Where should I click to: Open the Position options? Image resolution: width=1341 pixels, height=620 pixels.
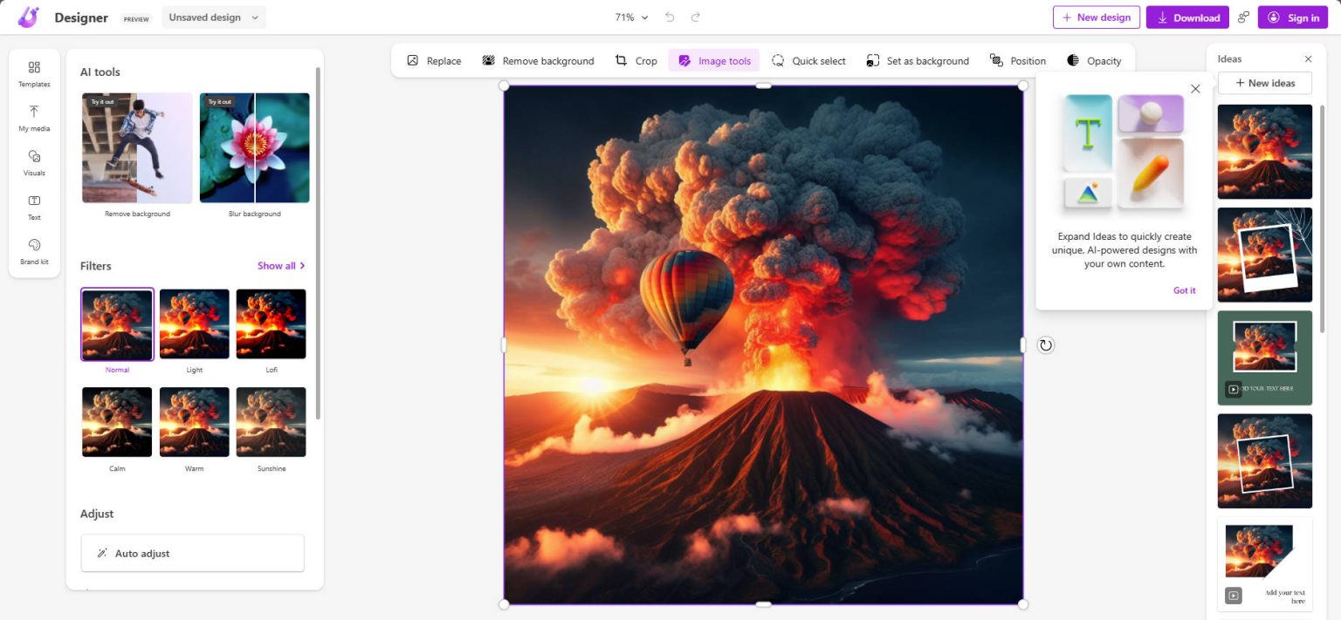point(1018,60)
